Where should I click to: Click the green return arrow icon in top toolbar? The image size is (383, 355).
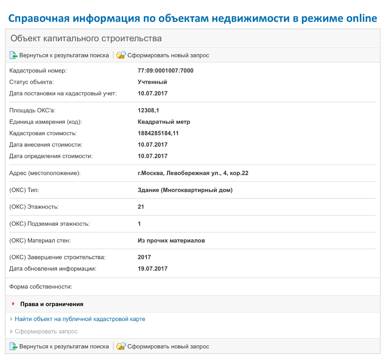13,55
